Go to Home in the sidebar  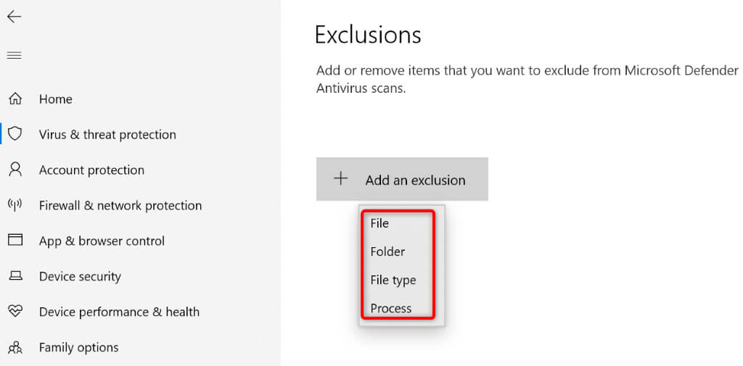pyautogui.click(x=56, y=99)
